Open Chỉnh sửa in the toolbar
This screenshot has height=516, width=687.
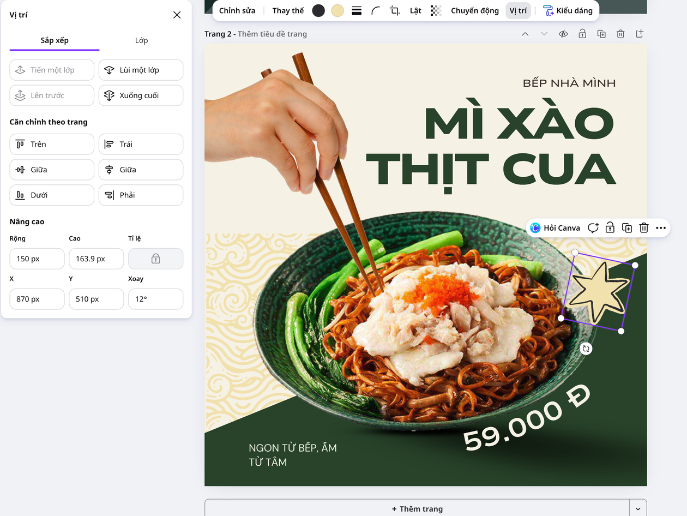[237, 10]
